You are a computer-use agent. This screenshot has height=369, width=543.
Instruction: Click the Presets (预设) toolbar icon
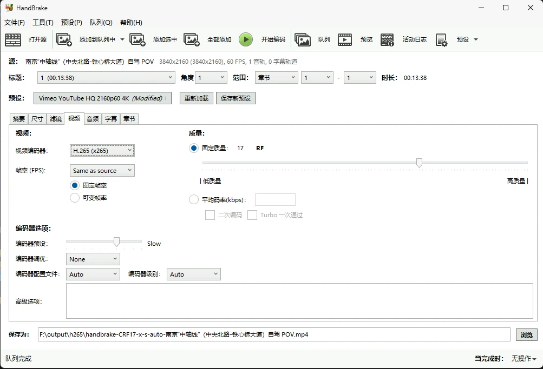[442, 40]
